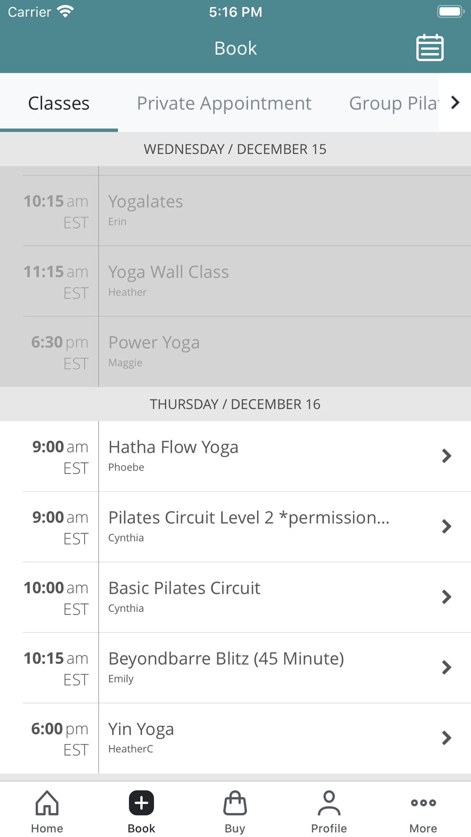Select the Beyondbarre Blitz (45 Minute) class
Image resolution: width=471 pixels, height=837 pixels.
(226, 659)
